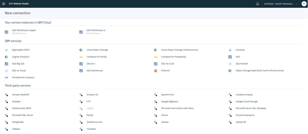
Task: Select Google Cloud Storage
Action: [x=247, y=101]
